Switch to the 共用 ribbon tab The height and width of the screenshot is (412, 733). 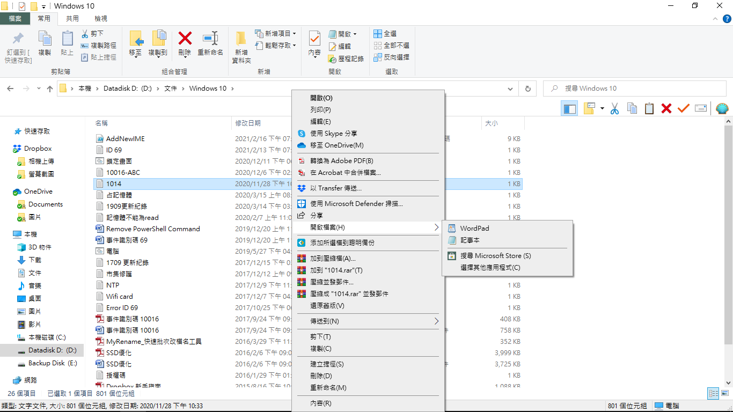pos(72,18)
